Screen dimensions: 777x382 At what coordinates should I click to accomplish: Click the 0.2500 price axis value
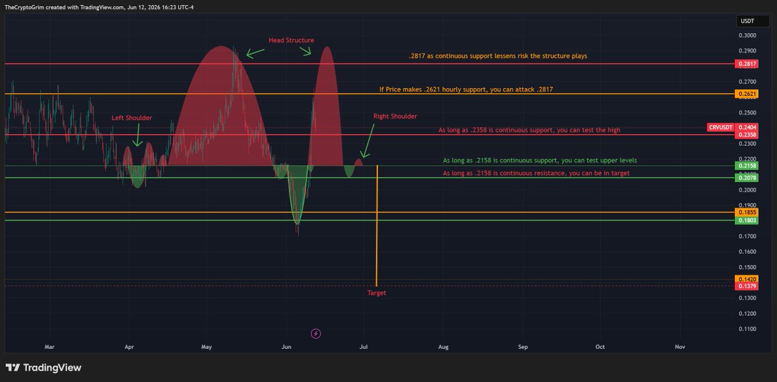pos(747,113)
